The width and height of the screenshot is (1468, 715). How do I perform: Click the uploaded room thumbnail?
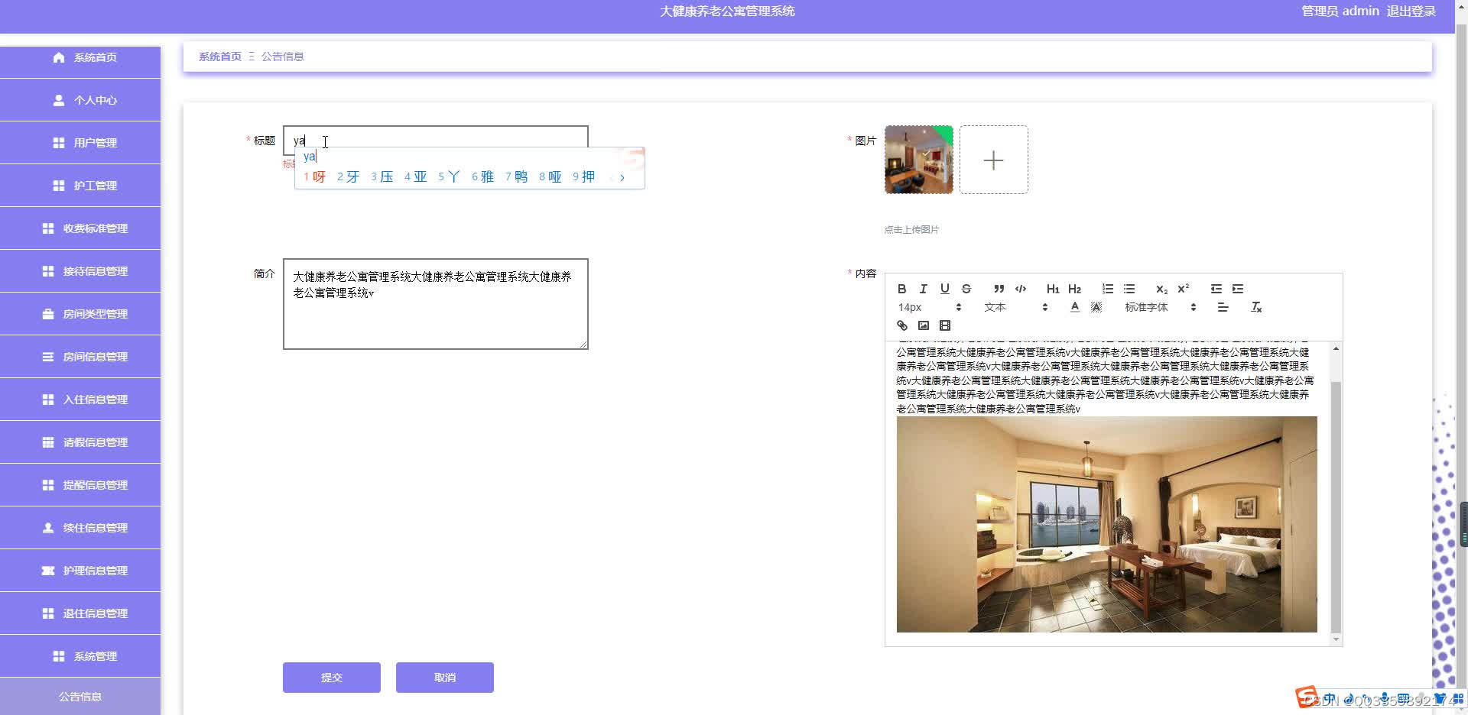point(918,160)
